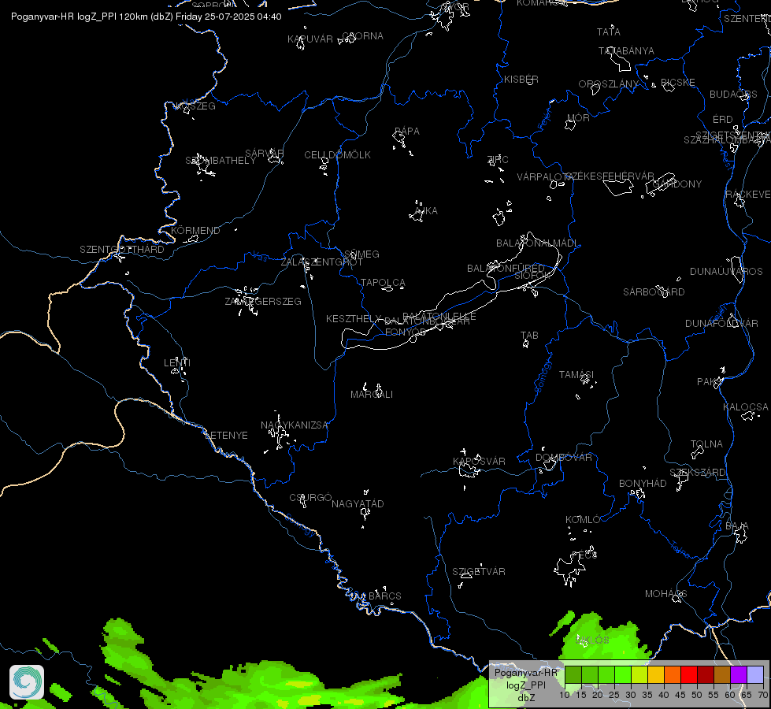
Task: Click the SÜMEG city label
Action: [x=362, y=254]
